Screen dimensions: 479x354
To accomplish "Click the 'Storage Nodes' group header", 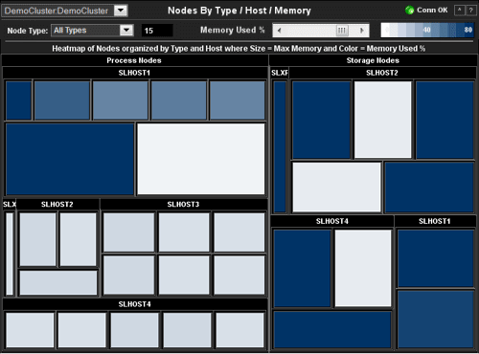I will pos(373,60).
